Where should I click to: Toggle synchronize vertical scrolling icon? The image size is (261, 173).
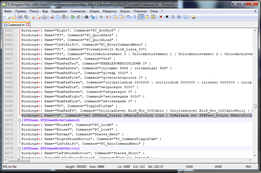click(x=115, y=17)
